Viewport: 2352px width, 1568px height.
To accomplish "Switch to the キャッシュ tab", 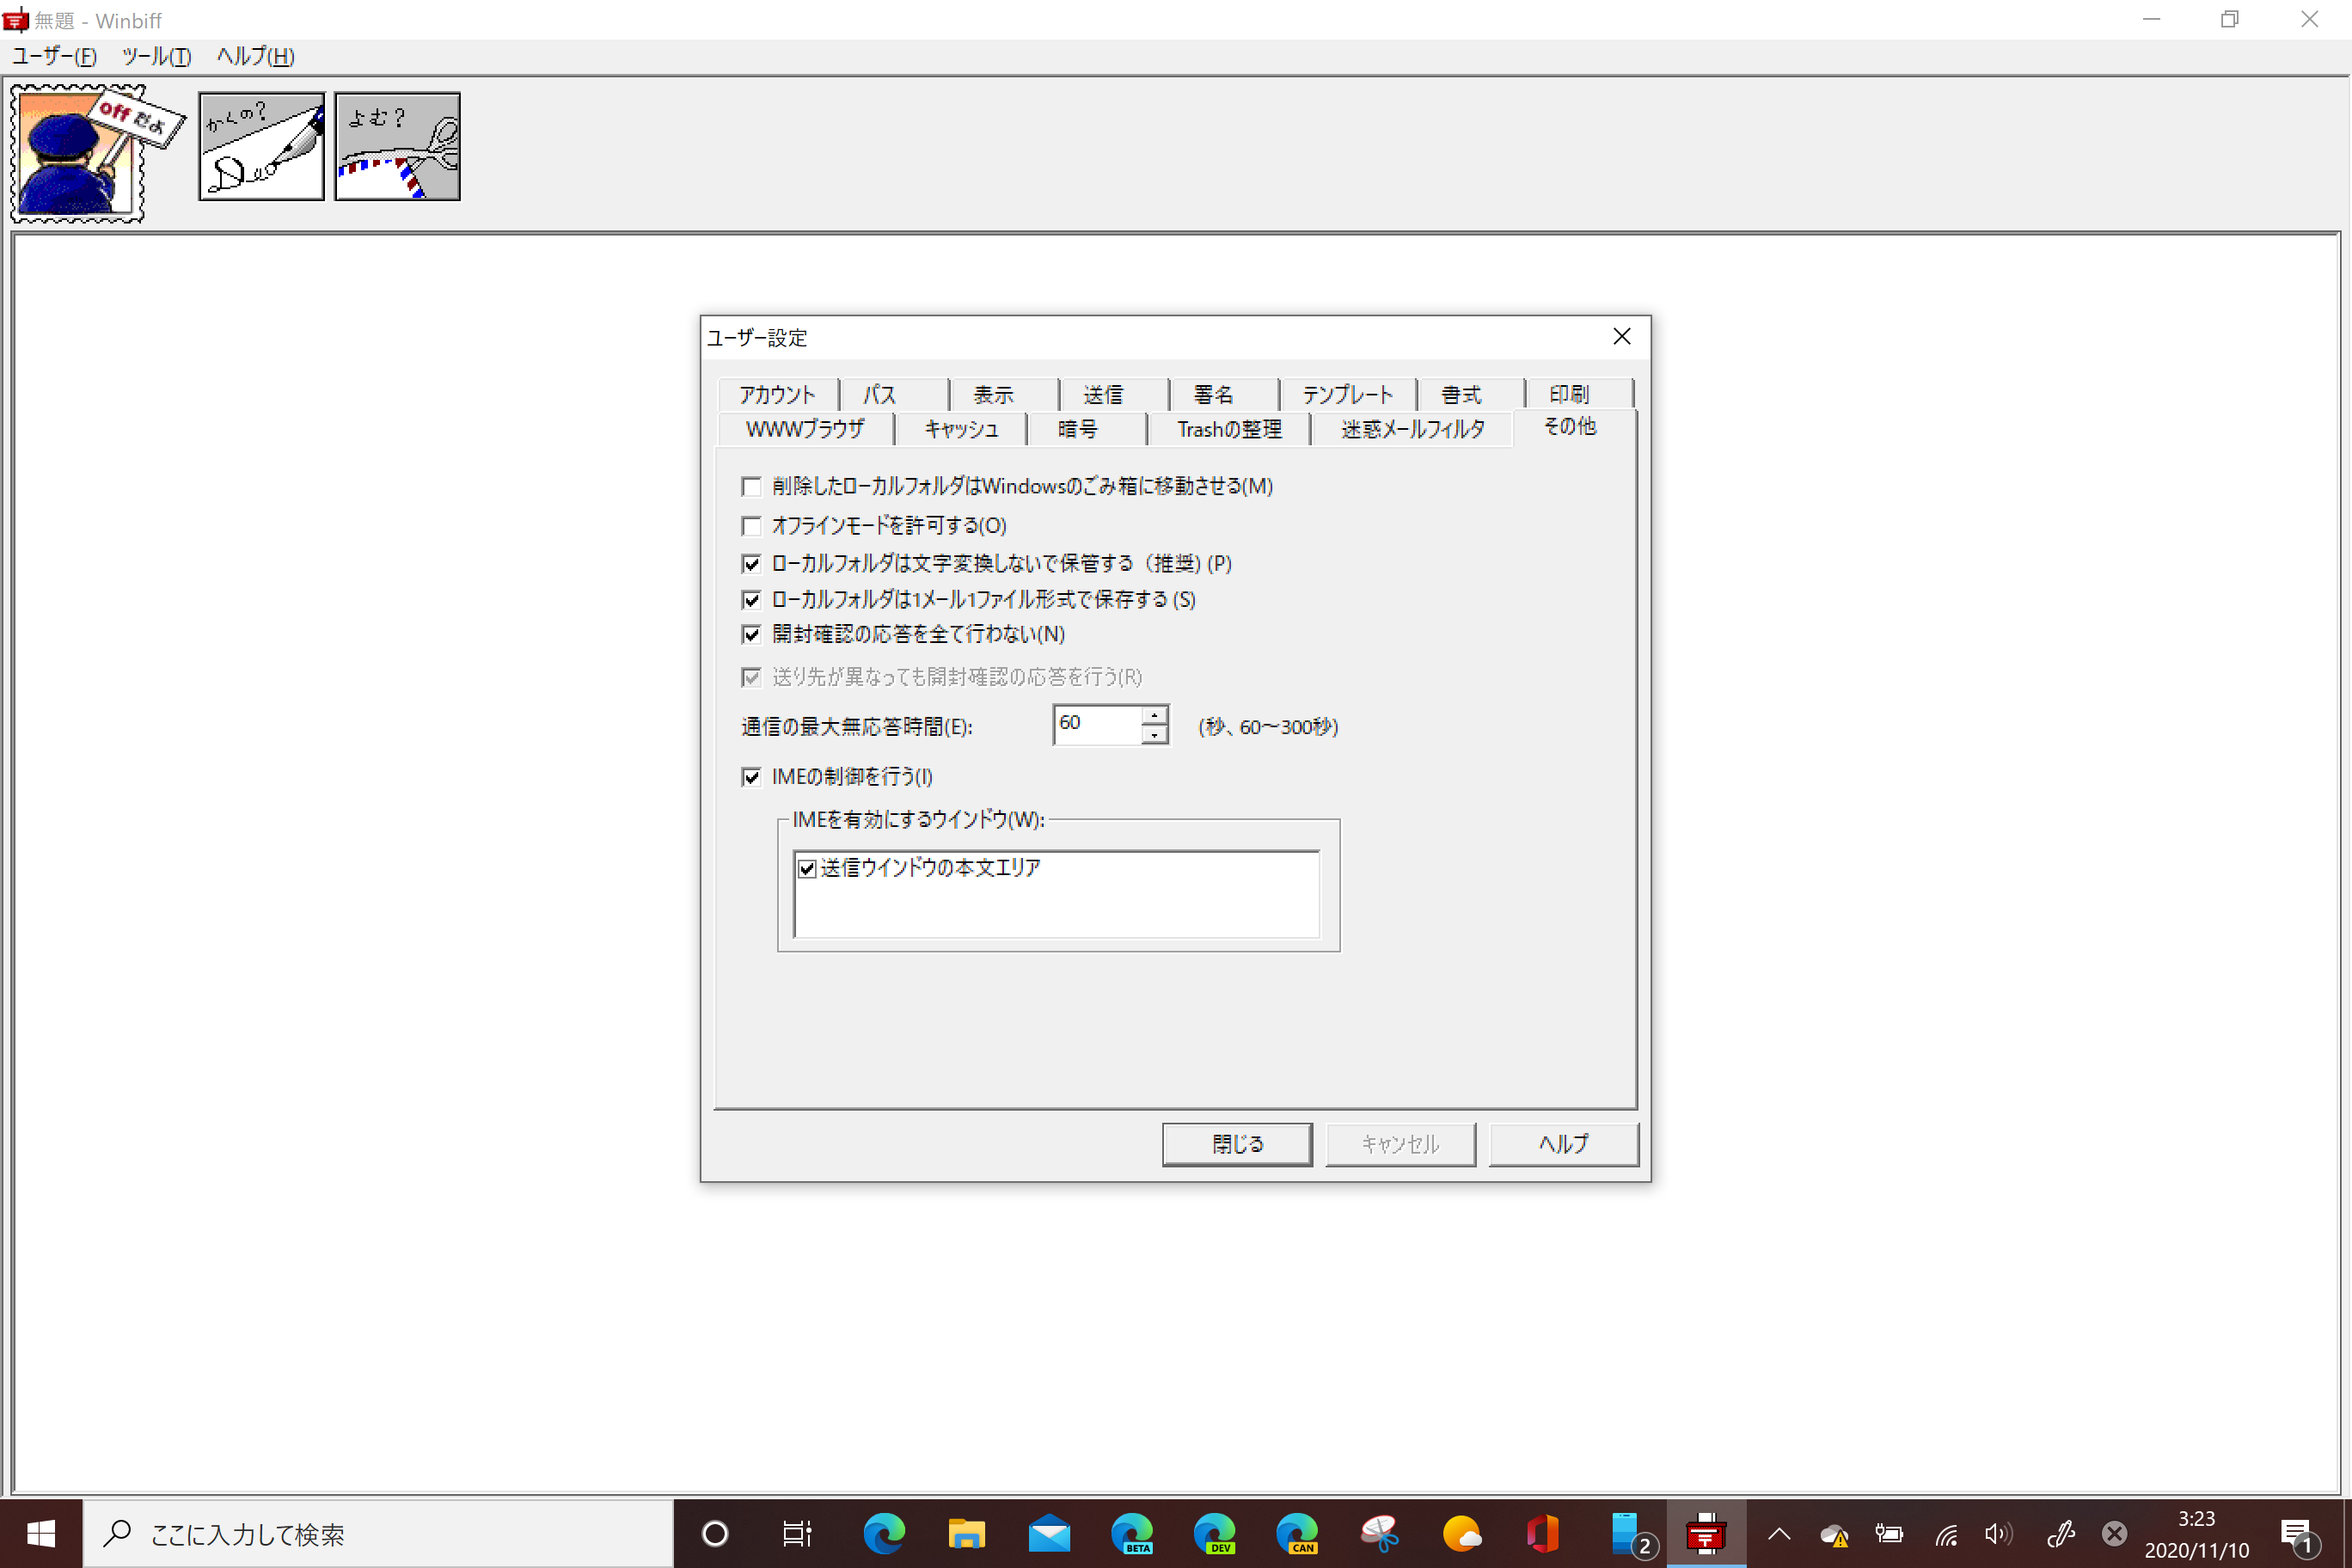I will 962,429.
